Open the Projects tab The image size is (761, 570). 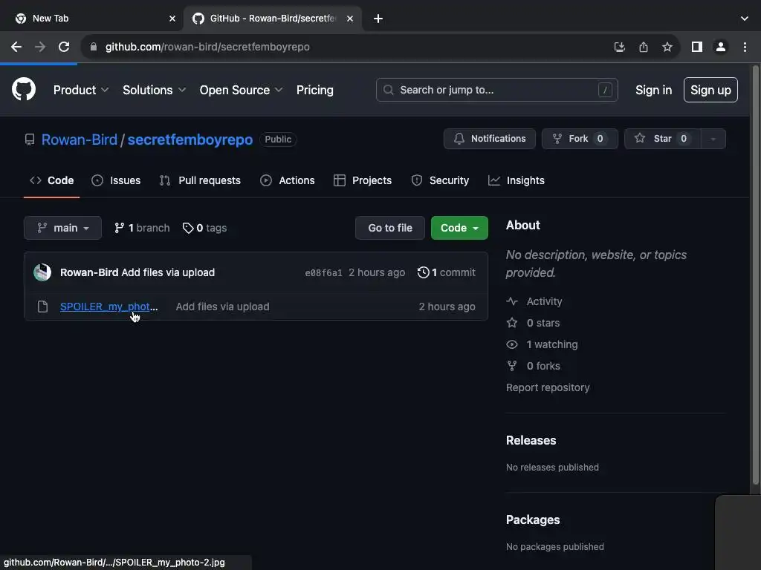click(363, 180)
